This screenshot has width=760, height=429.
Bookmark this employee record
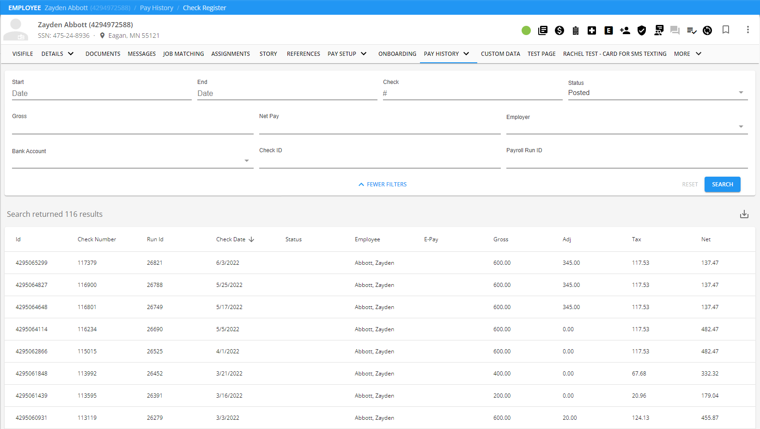726,30
